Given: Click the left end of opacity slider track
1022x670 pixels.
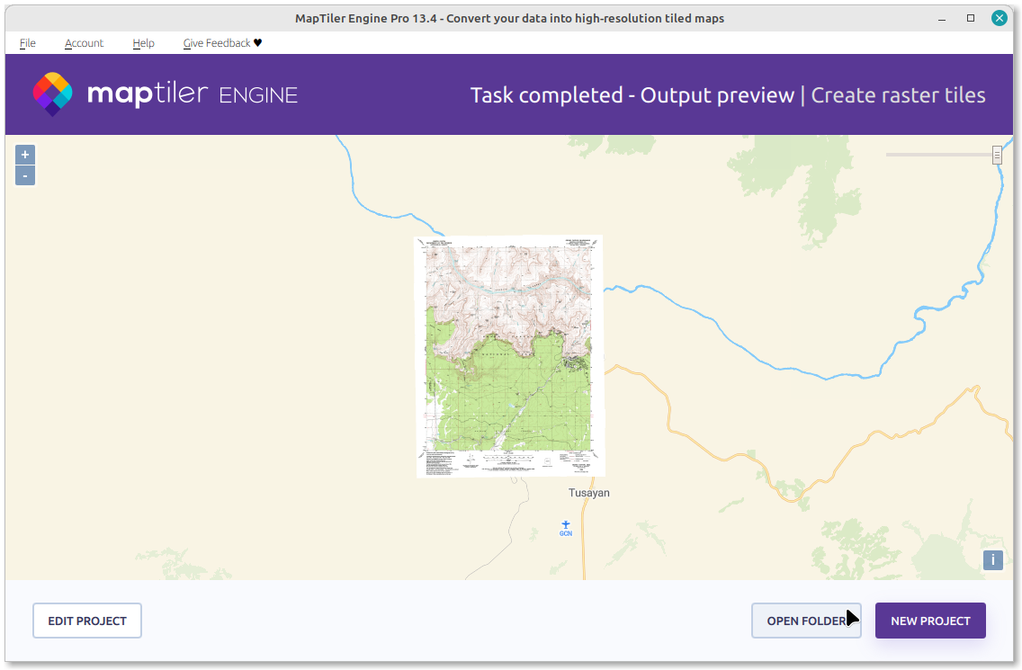Looking at the screenshot, I should click(x=889, y=155).
